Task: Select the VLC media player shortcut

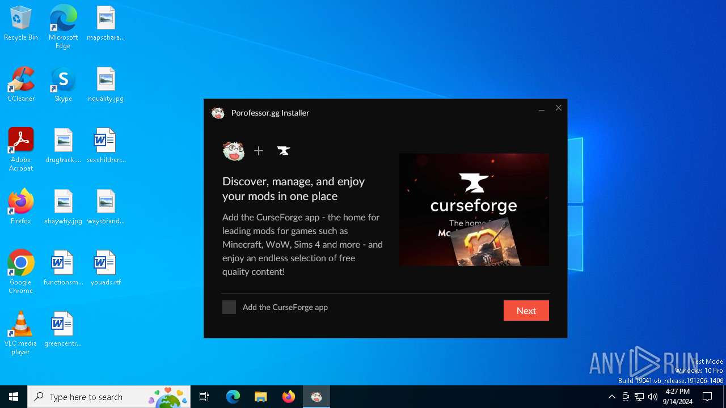Action: [x=21, y=333]
